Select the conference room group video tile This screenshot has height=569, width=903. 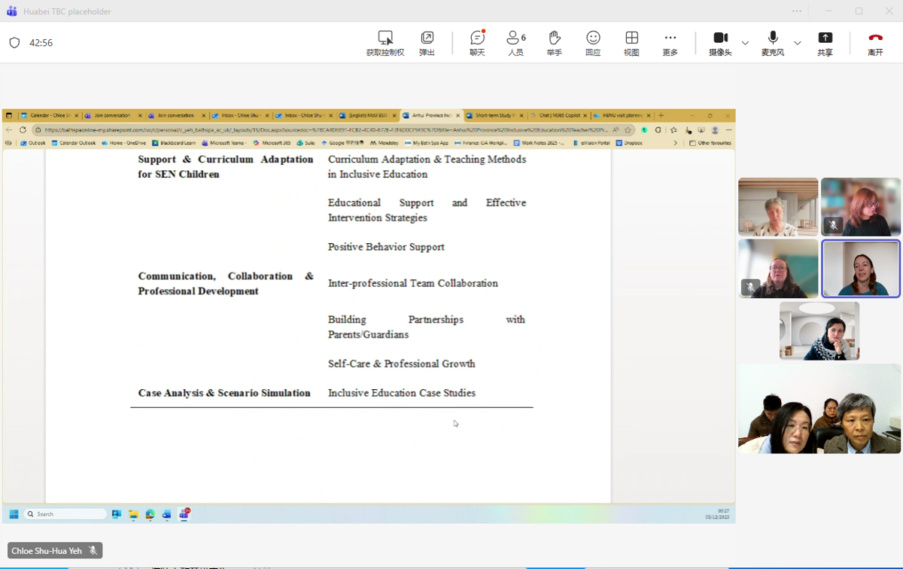819,409
